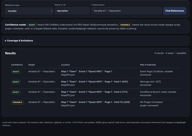Click the POSSIBLE badge in the Cmd 10 (356) row
Viewport: 192px width, 136px height.
click(17, 102)
